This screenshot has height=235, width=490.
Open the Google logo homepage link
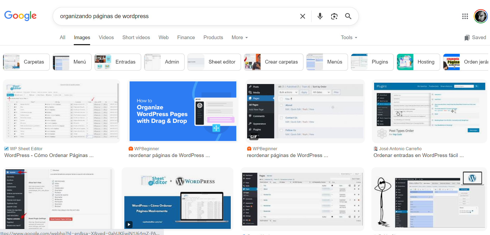[20, 16]
